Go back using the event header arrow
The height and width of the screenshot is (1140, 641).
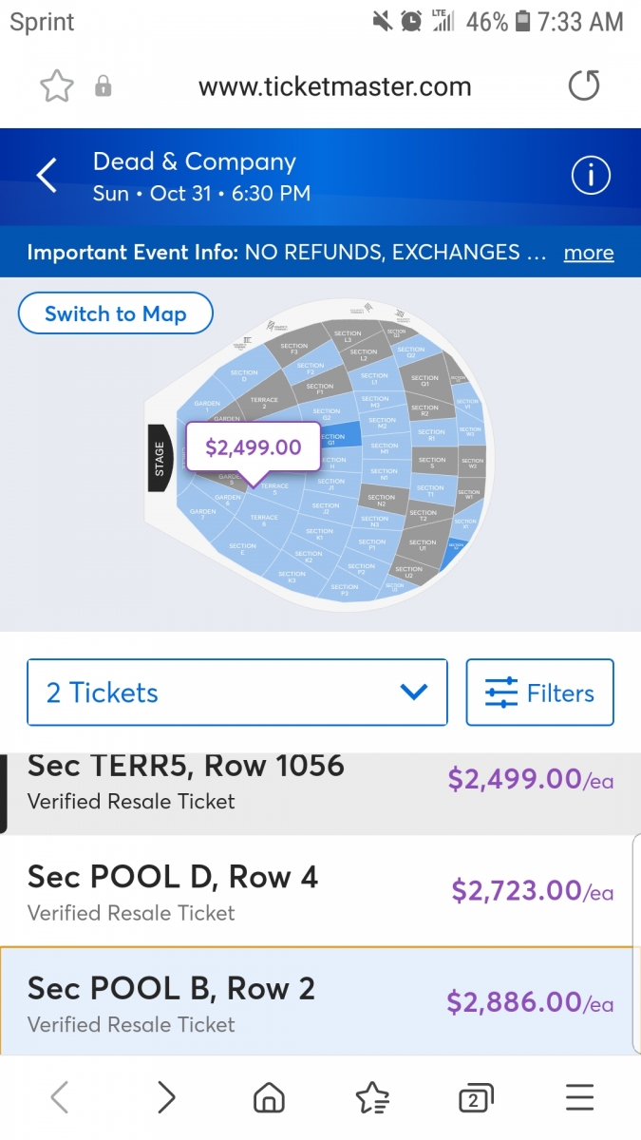point(47,176)
